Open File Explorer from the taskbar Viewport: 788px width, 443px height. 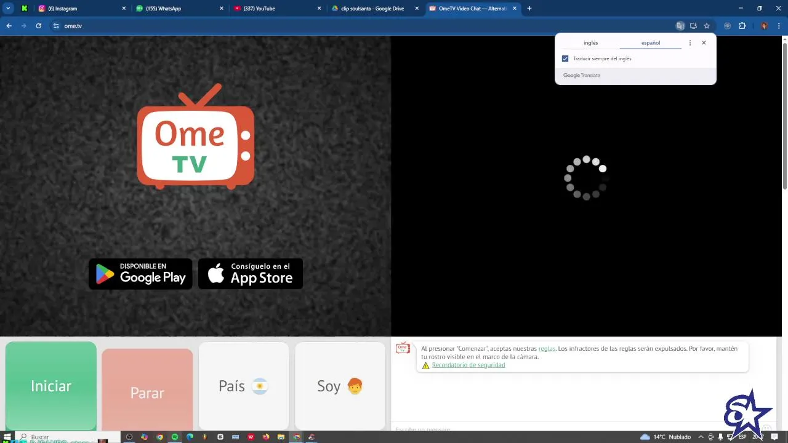(281, 437)
